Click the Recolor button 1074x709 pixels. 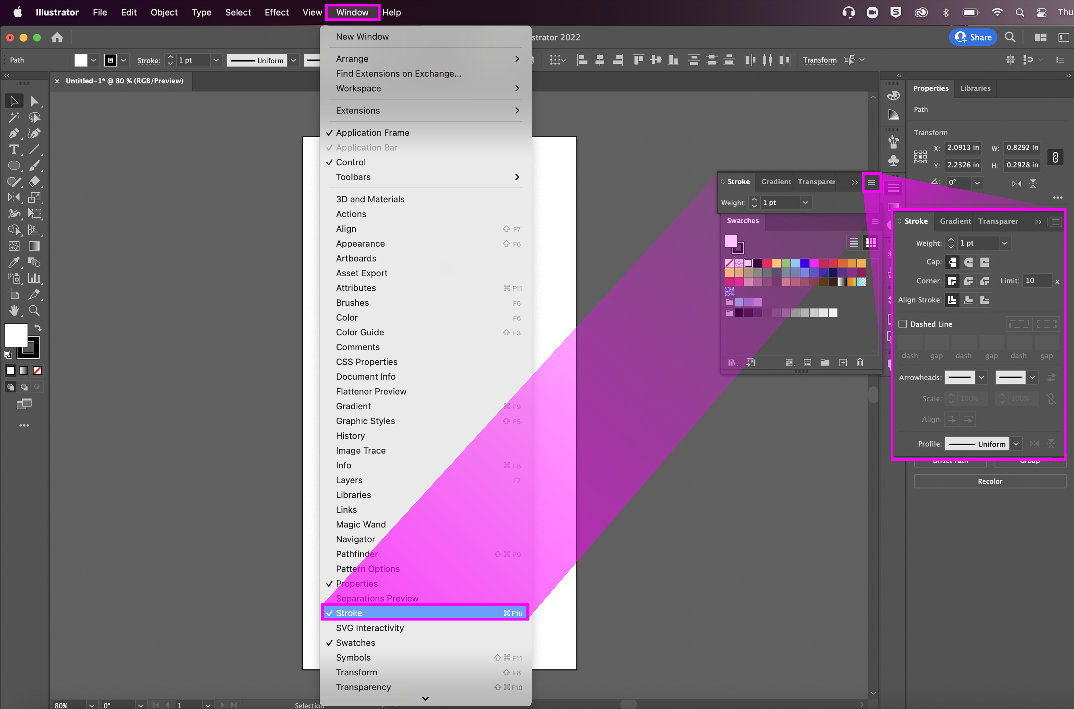[989, 481]
